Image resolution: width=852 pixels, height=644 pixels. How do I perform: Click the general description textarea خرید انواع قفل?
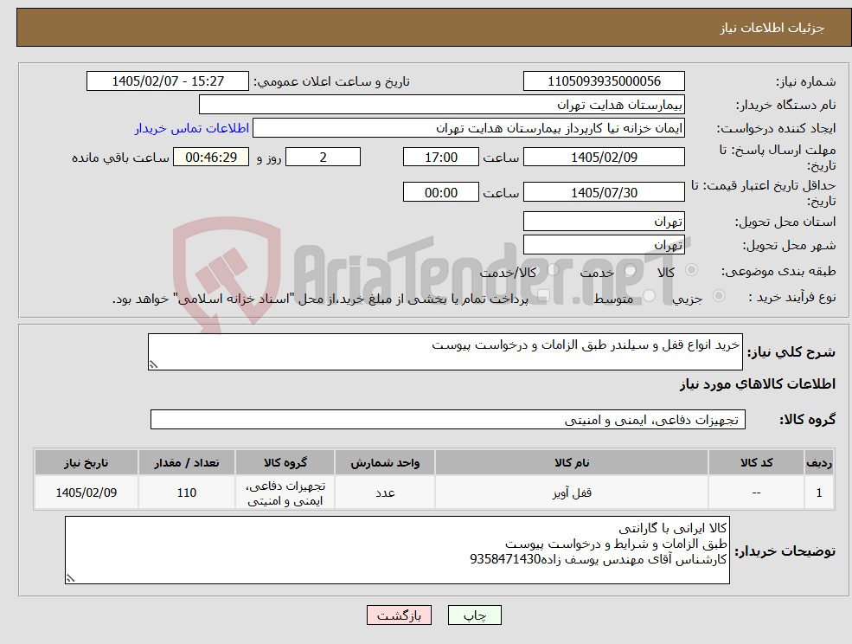(x=445, y=352)
